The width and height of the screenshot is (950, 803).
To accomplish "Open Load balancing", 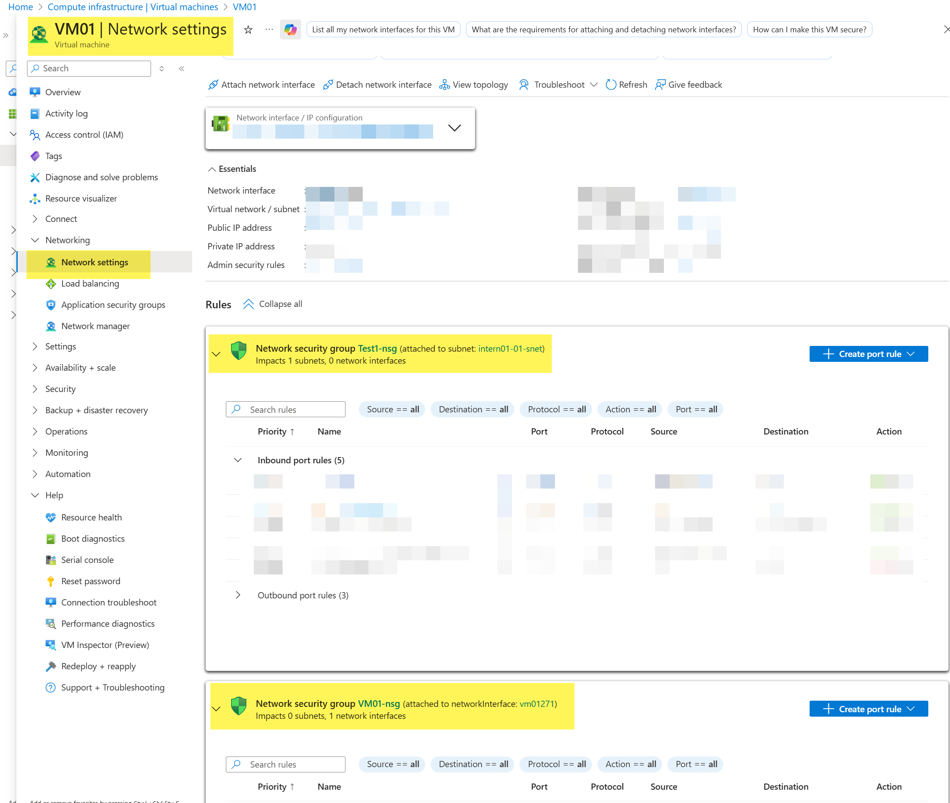I will pos(90,283).
